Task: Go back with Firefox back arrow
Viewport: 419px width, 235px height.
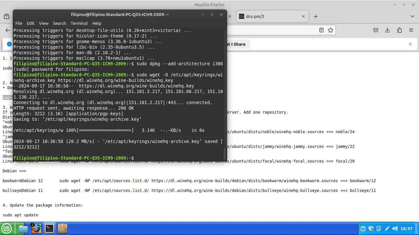Action: click(x=8, y=30)
